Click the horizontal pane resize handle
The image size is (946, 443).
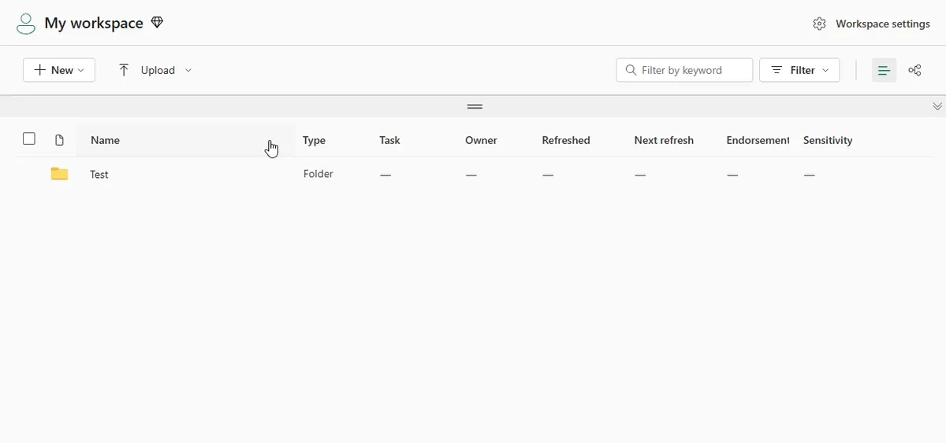475,106
